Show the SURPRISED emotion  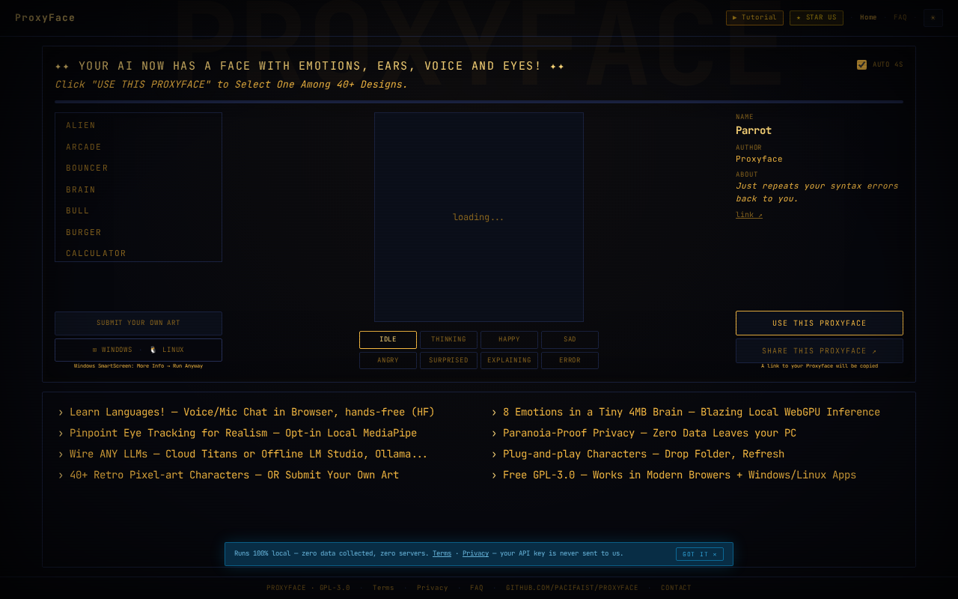(448, 360)
